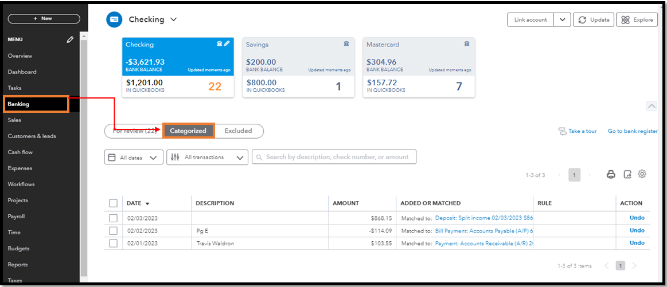Open the Deposit: Split income matched link
Viewport: 667px width, 287px height.
pos(484,218)
